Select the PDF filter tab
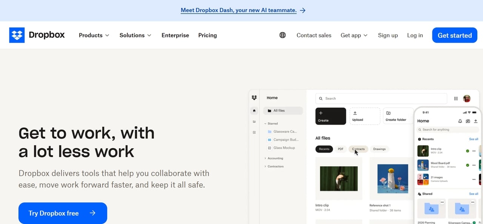483x224 pixels. (x=341, y=149)
